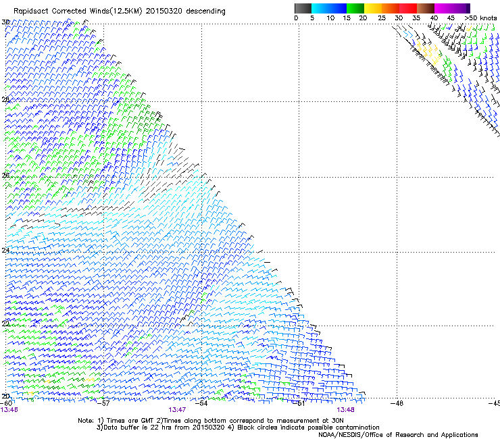The height and width of the screenshot is (439, 500).
Task: Click the '>50 knots' legend label
Action: tap(480, 18)
